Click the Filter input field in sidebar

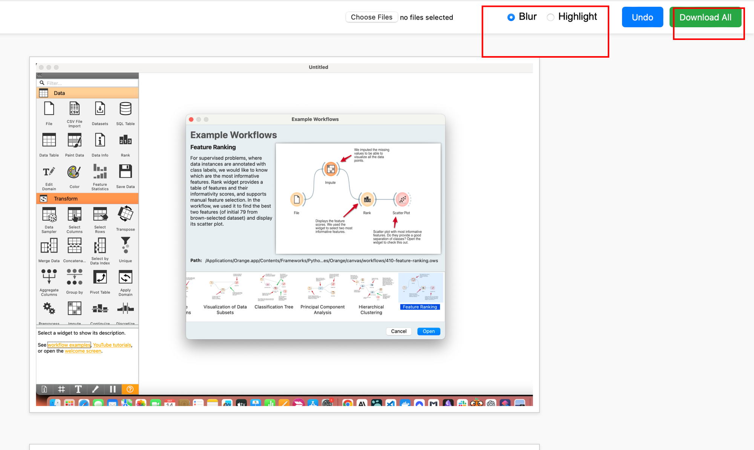88,83
